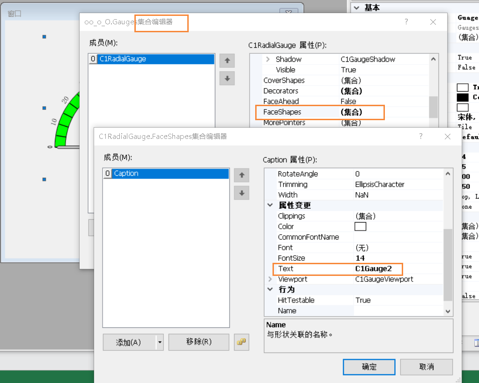Confirm with 确定 button
479x383 pixels.
(369, 367)
